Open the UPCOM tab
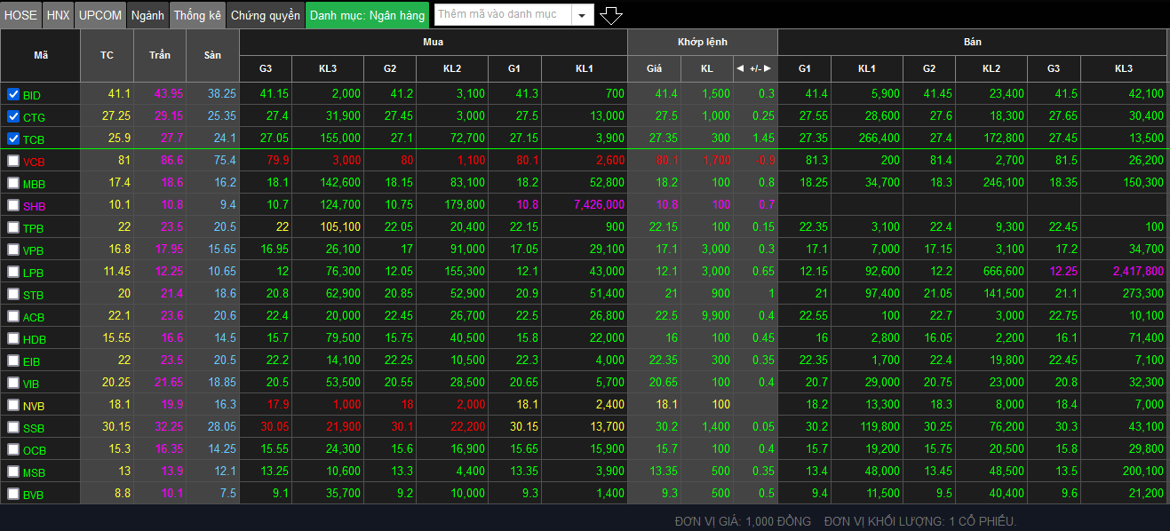 click(100, 15)
